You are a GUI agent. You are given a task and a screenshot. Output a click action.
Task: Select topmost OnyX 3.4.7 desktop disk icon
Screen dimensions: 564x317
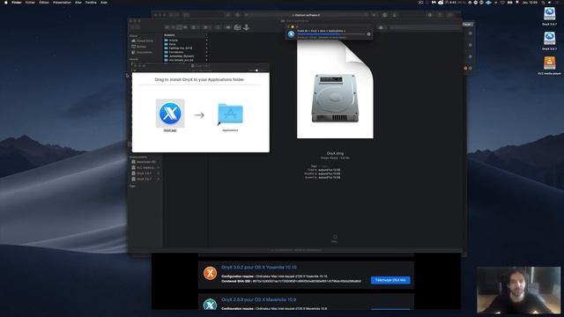549,14
